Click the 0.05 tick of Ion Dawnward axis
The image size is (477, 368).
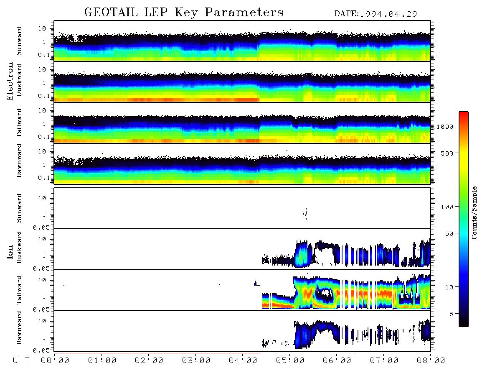coord(41,350)
